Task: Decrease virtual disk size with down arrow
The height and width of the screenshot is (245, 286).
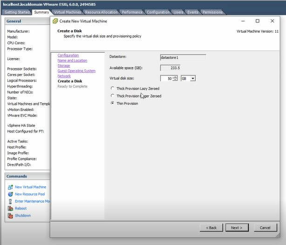Action: [175, 80]
